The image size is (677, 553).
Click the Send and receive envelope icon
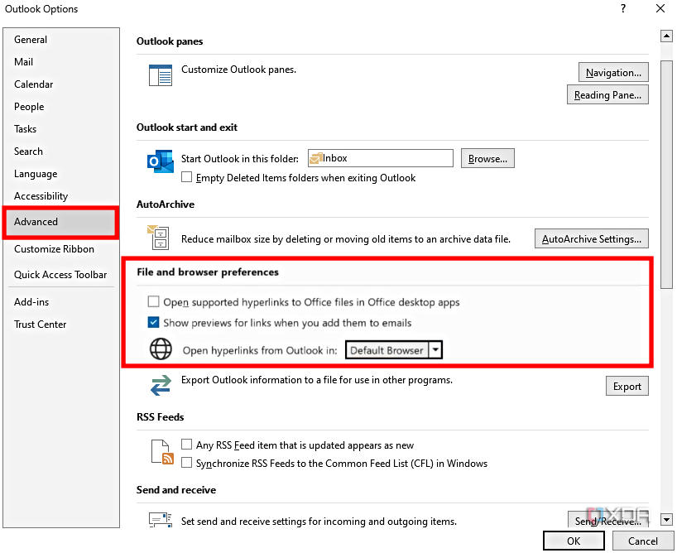tap(159, 521)
